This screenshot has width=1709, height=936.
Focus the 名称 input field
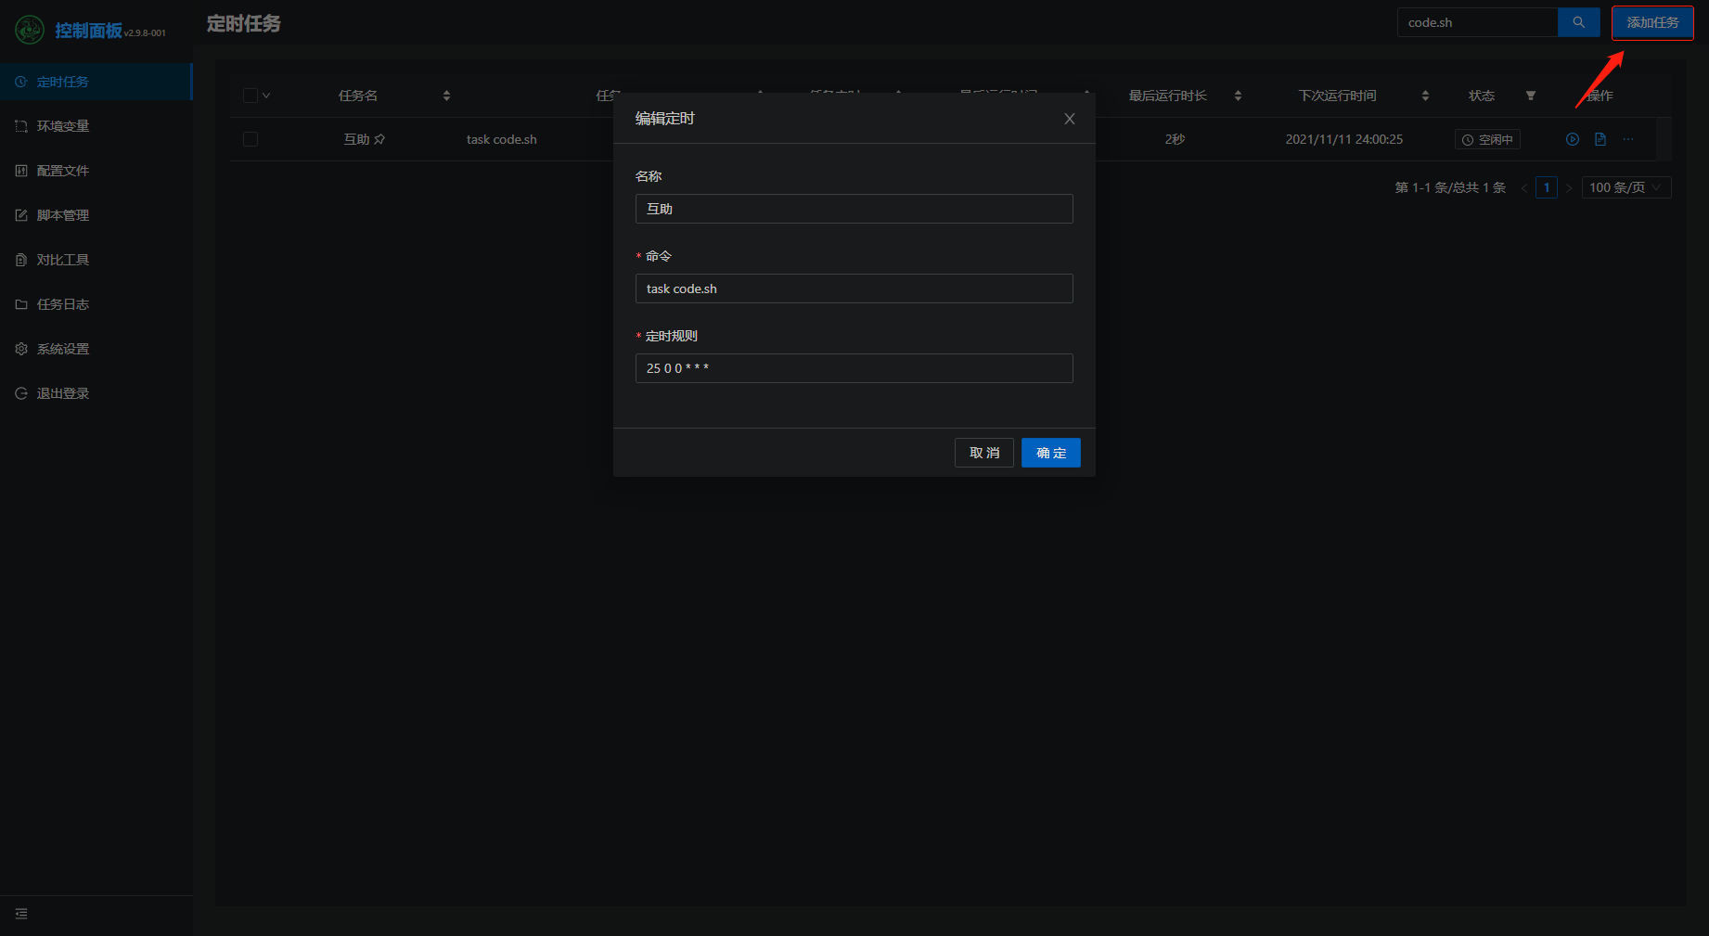click(854, 209)
